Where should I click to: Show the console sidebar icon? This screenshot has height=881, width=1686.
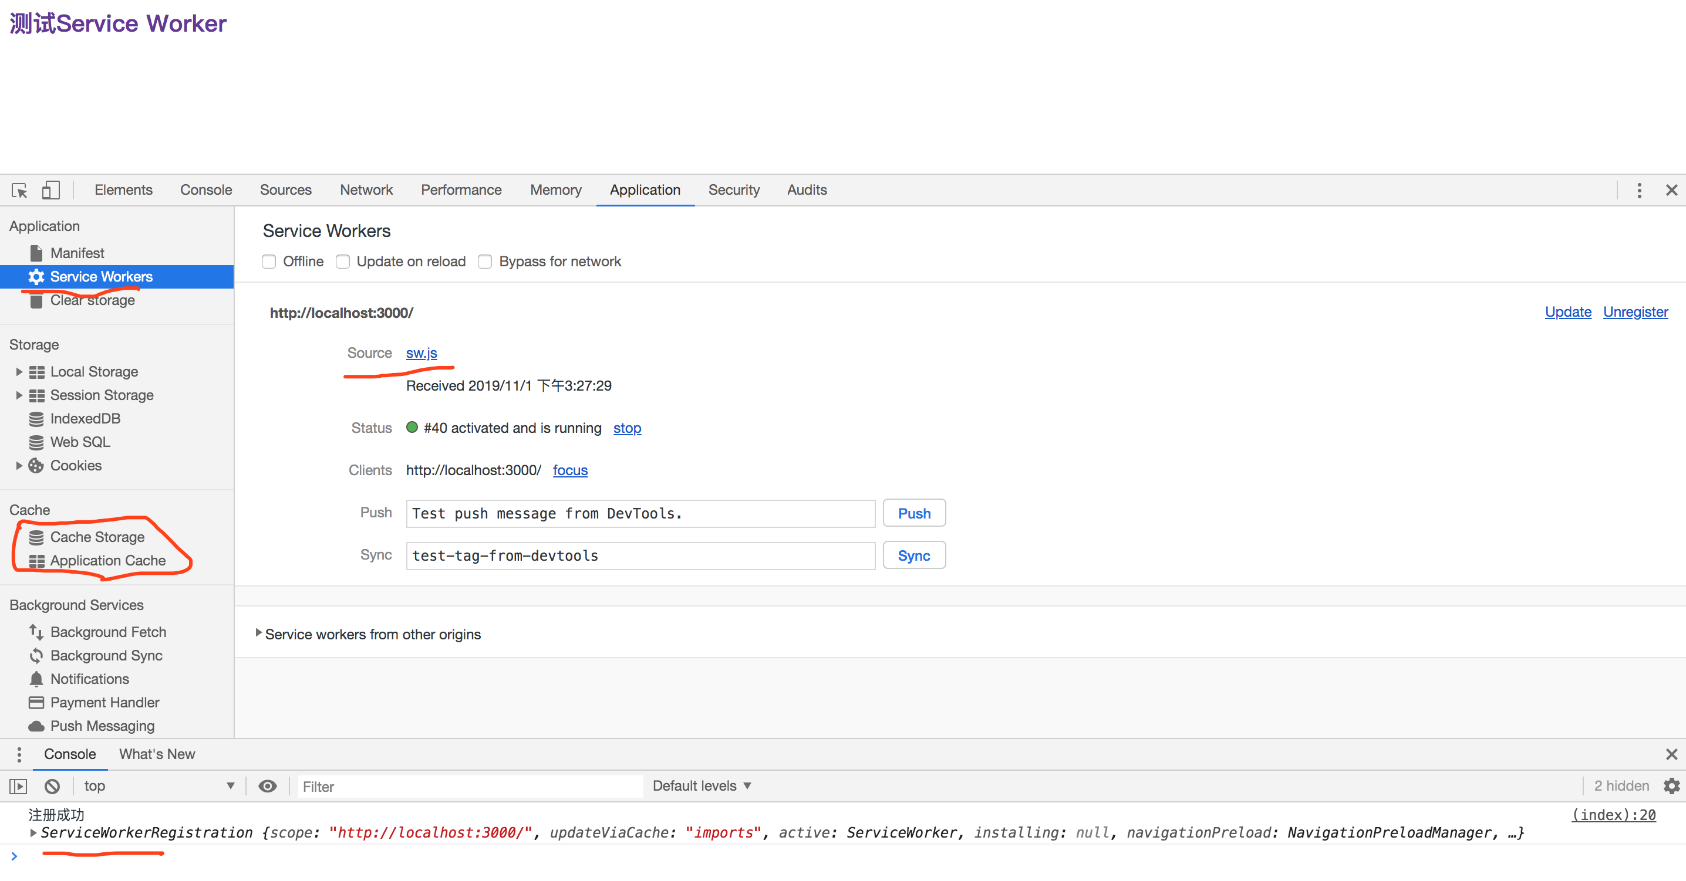tap(18, 786)
